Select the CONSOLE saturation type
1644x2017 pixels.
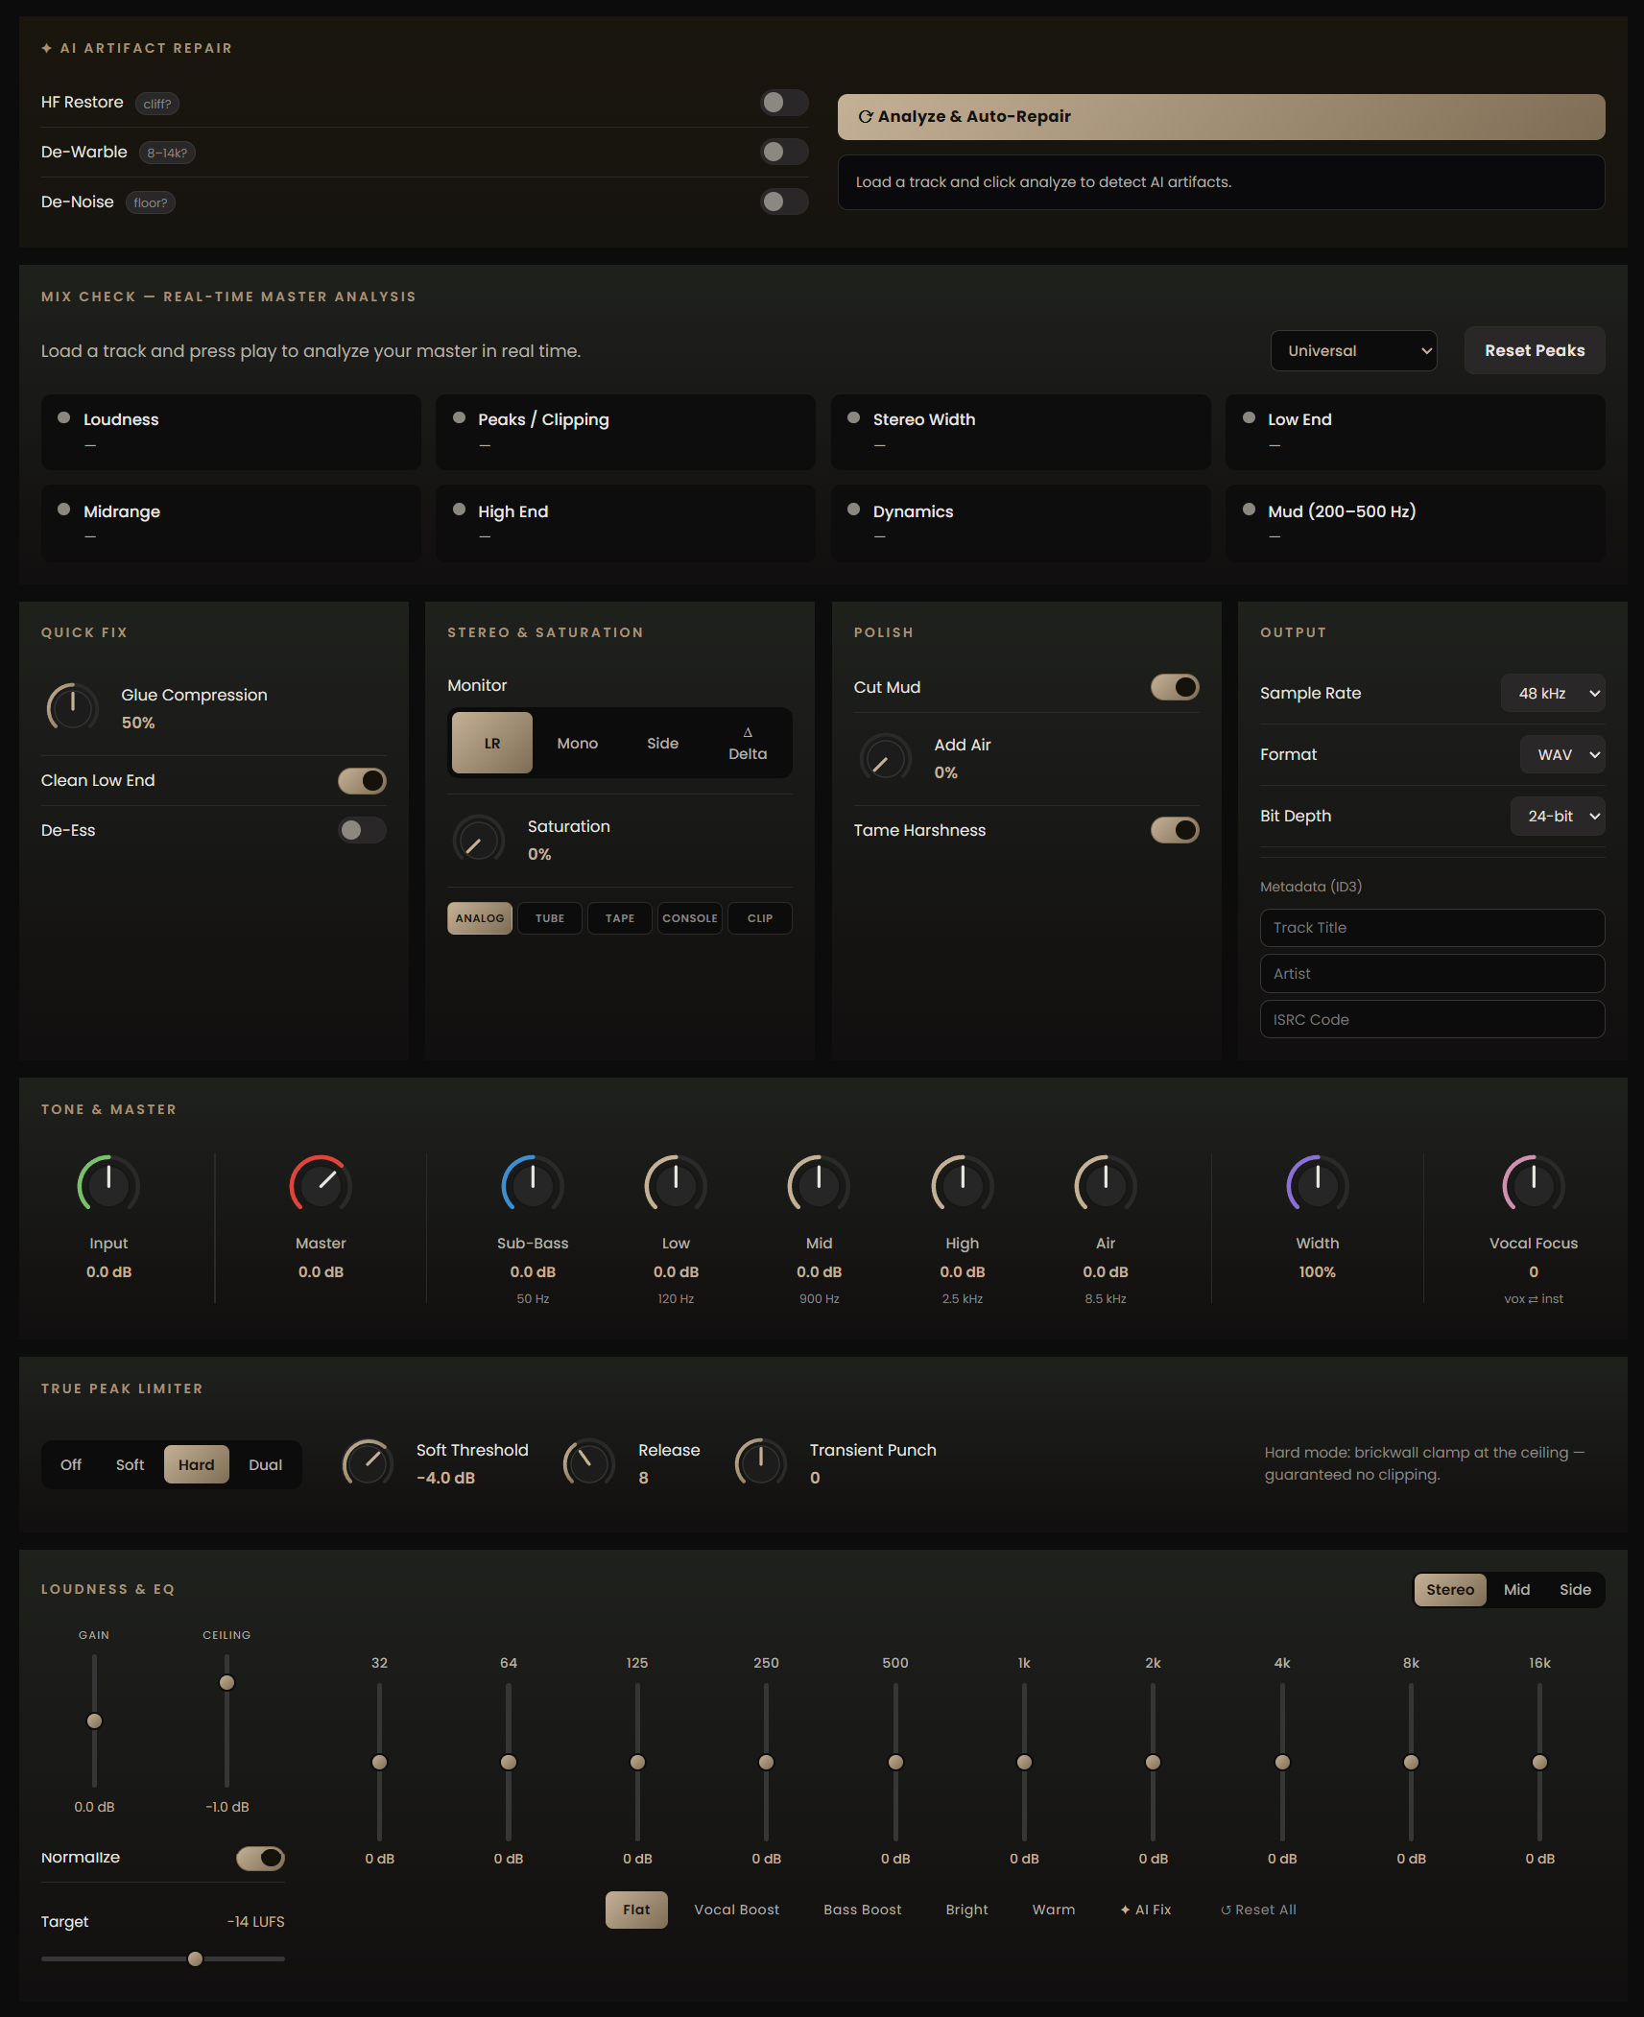coord(690,918)
